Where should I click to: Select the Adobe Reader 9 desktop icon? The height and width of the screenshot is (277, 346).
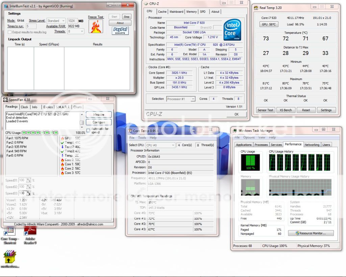30,236
